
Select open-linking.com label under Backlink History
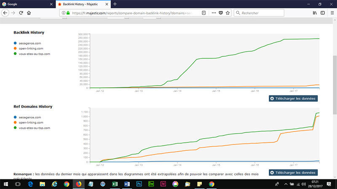tap(31, 48)
